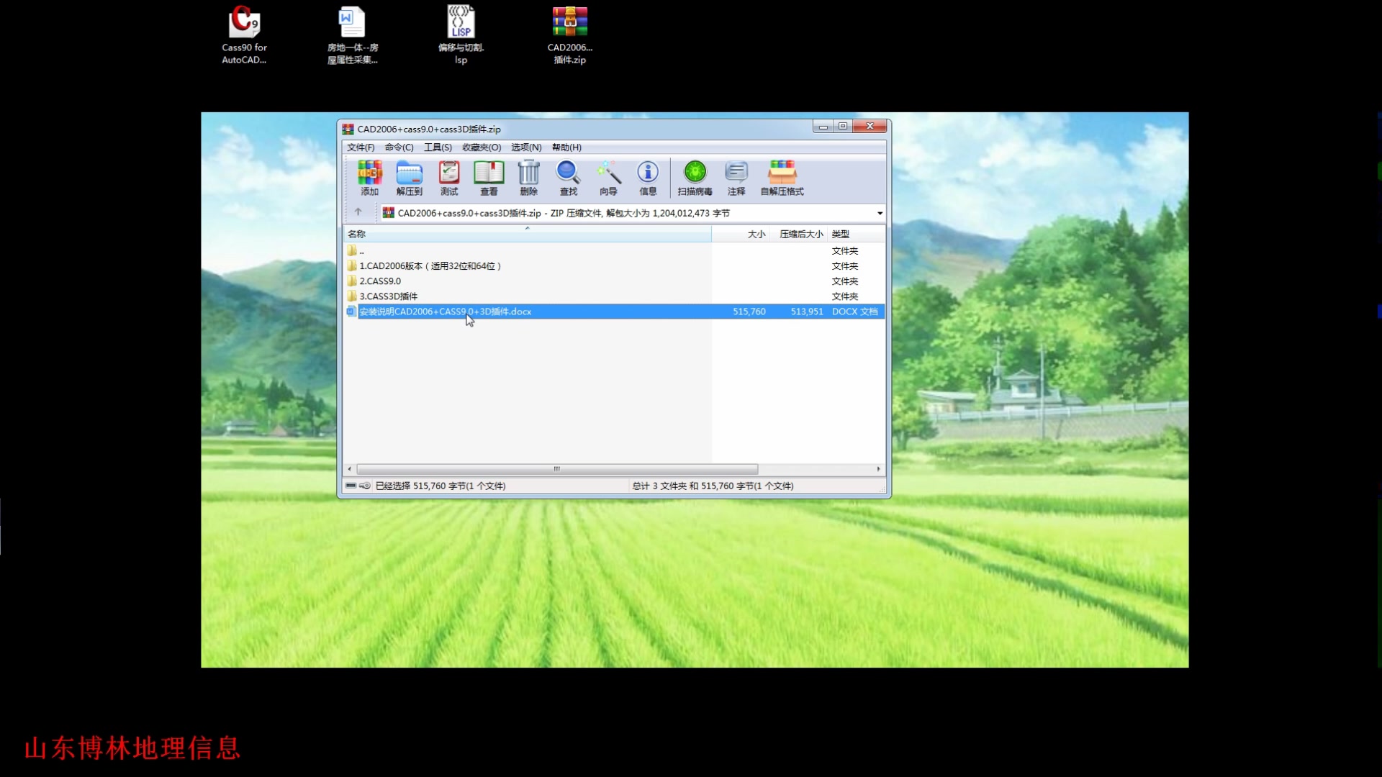
Task: Click the 注释 (Comment) toolbar icon
Action: 736,178
